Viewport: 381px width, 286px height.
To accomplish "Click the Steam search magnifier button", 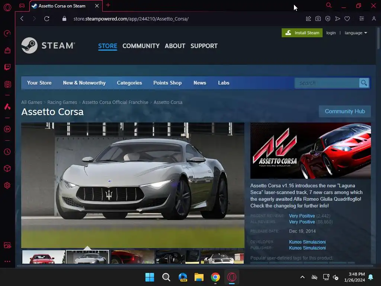I will pyautogui.click(x=364, y=83).
